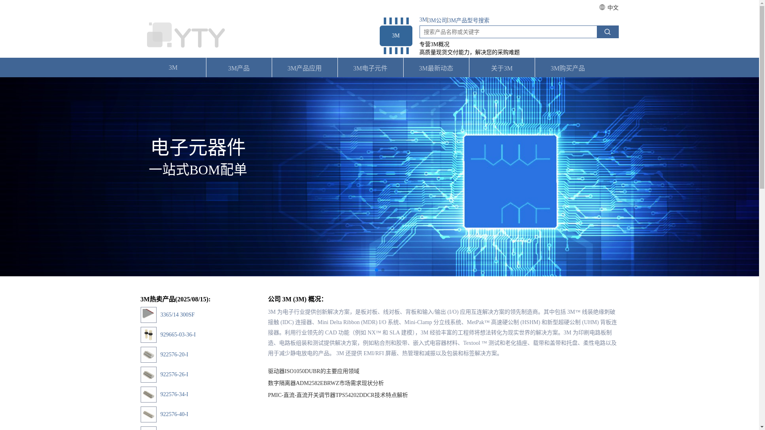This screenshot has height=430, width=765.
Task: Open thumbnail for 922576-20-I
Action: 148,355
